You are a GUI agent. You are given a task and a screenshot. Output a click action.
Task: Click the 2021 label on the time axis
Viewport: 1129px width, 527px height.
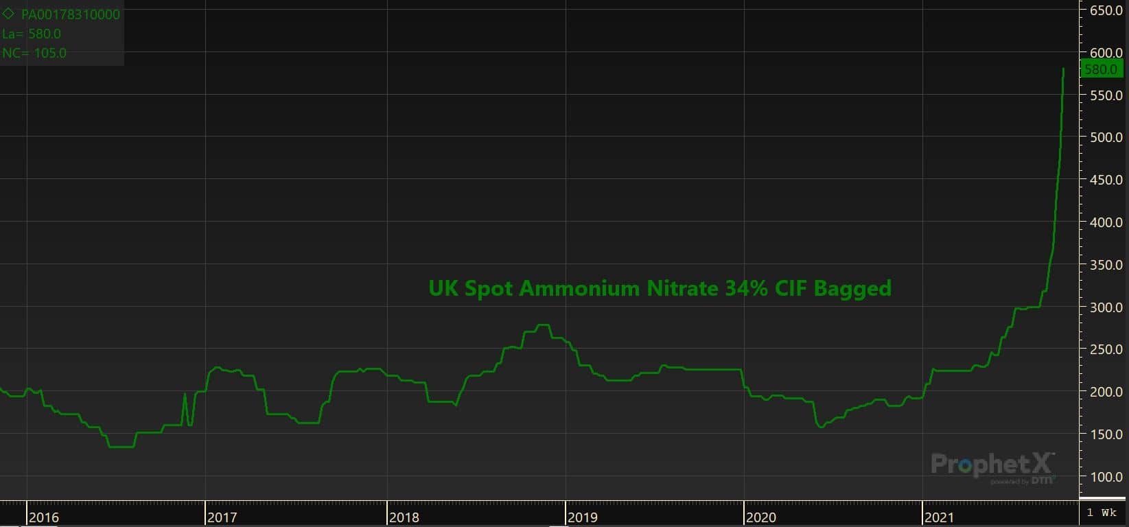pos(940,517)
